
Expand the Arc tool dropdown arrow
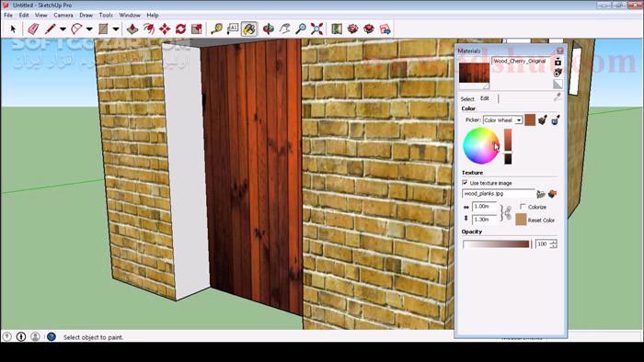pos(89,29)
